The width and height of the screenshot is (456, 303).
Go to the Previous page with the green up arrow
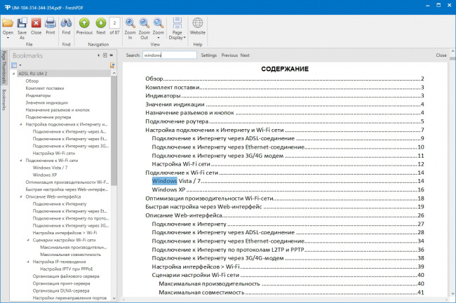click(x=84, y=23)
